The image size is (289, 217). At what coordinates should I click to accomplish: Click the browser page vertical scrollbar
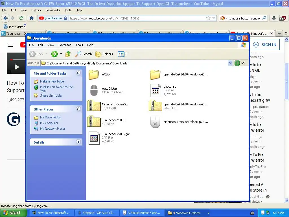287,81
